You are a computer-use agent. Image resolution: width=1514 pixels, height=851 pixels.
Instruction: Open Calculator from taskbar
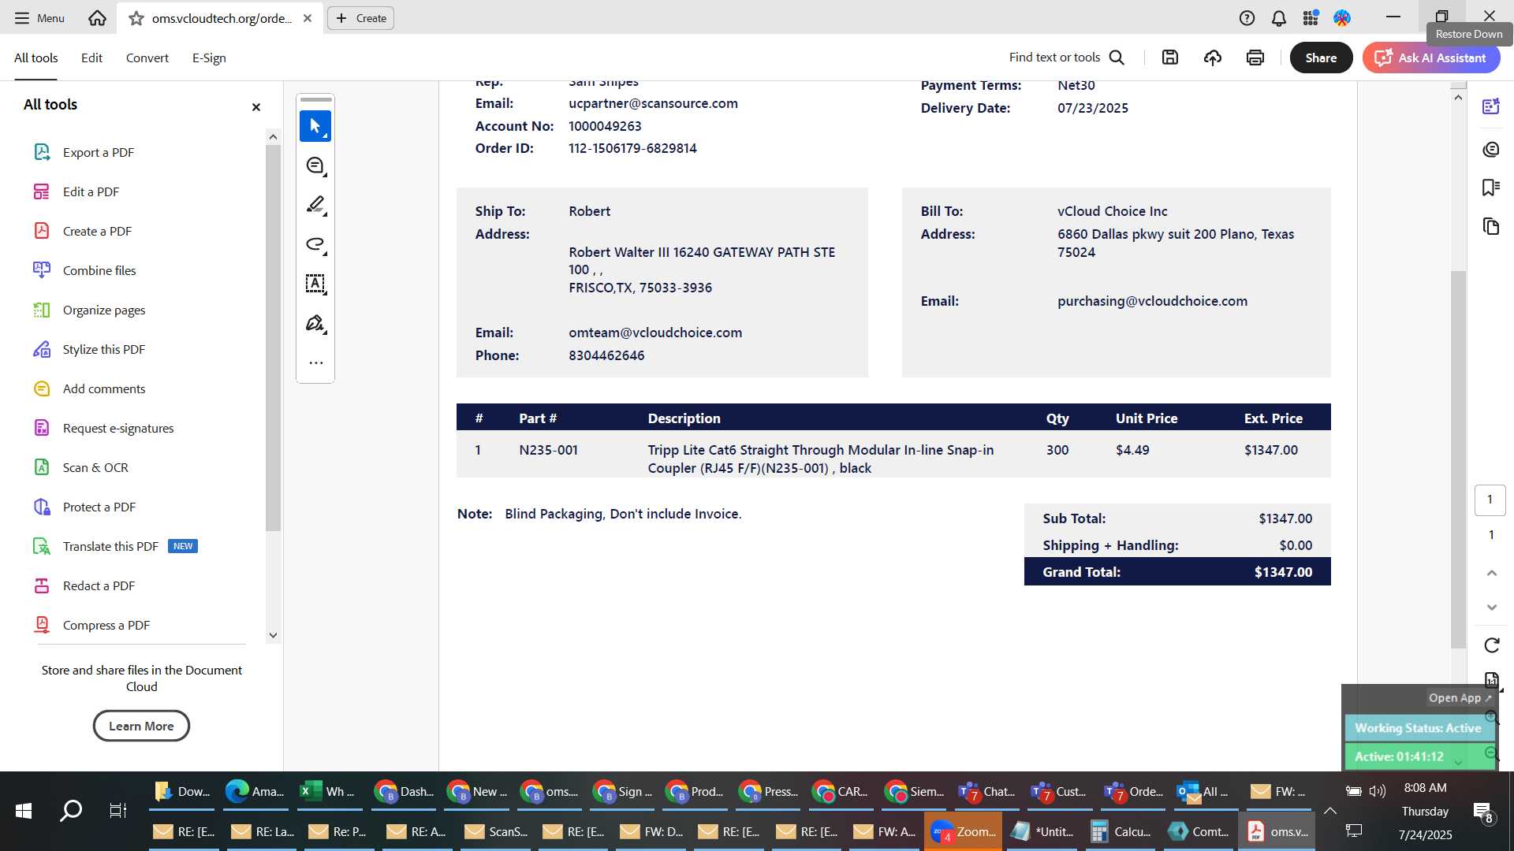coord(1121,831)
